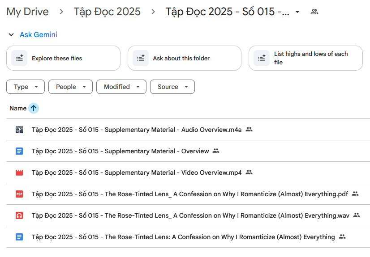Navigate to Tập Đọc 2025 breadcrumb folder
Screen dimensions: 370x257
coord(107,12)
